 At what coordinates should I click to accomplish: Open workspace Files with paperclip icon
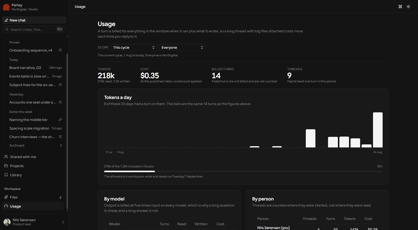[x=33, y=197]
